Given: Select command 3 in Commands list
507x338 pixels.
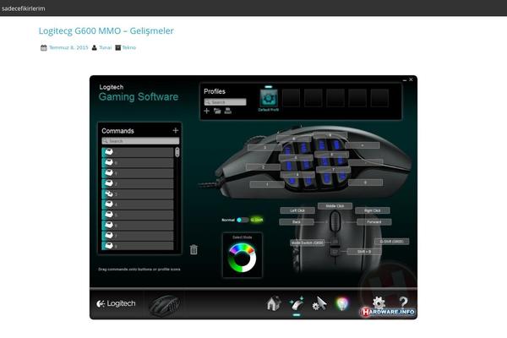Looking at the screenshot, I should point(138,194).
